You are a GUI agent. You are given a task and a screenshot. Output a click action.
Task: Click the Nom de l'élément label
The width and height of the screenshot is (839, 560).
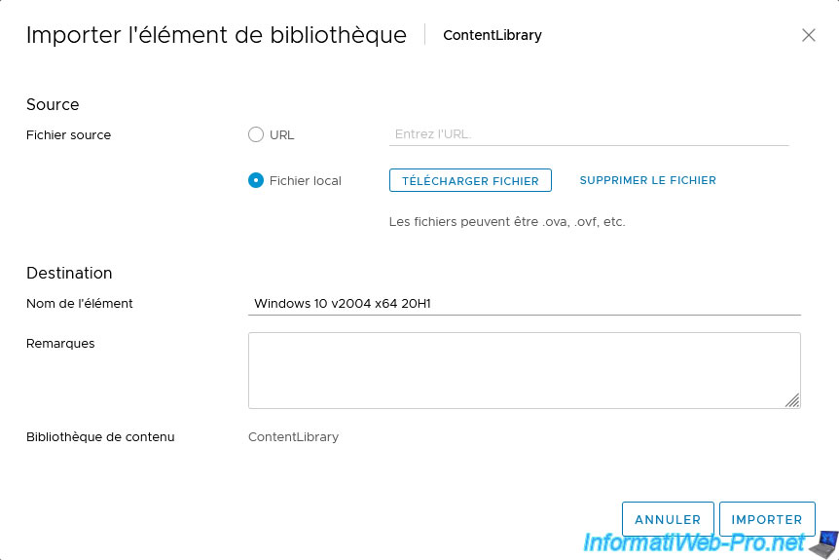pos(79,304)
